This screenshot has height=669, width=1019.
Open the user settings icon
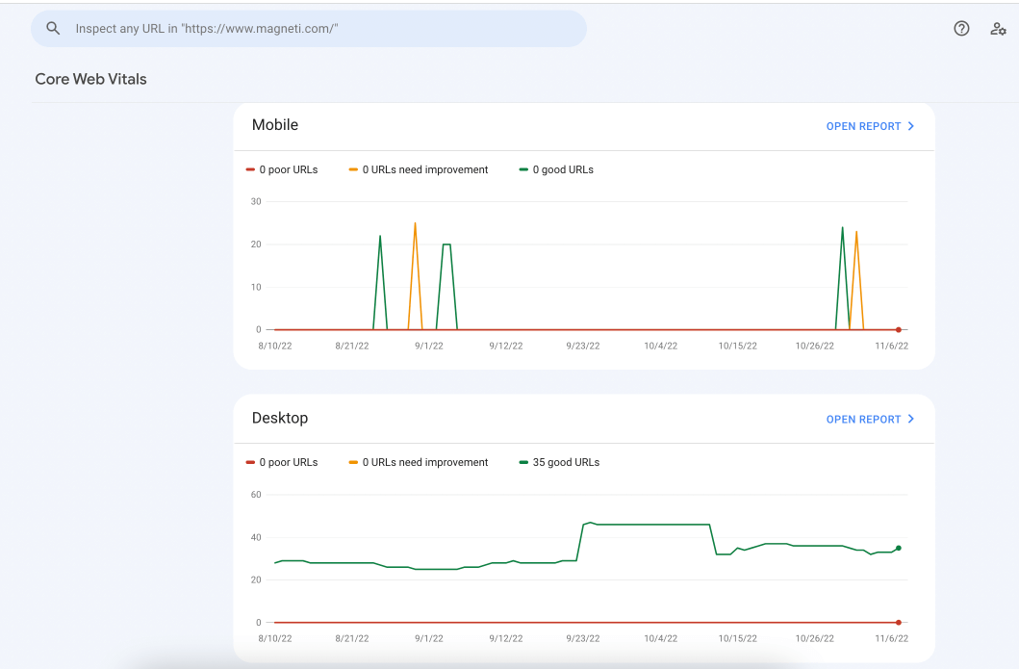[998, 29]
